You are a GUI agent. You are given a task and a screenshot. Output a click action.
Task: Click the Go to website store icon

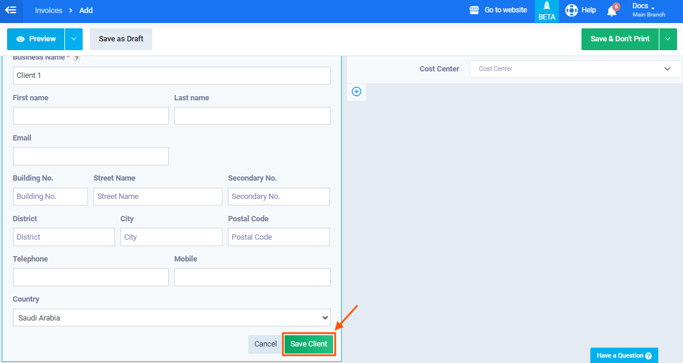click(x=474, y=10)
